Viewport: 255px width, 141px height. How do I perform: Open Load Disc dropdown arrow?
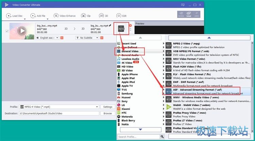point(25,19)
